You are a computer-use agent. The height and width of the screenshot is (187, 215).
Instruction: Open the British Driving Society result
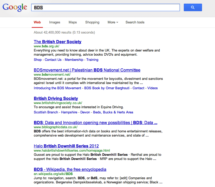(x=56, y=99)
